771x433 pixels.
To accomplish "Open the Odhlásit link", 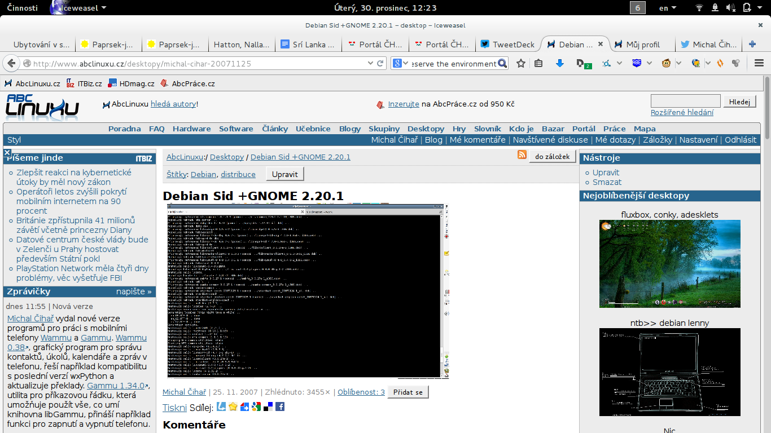I will 741,140.
